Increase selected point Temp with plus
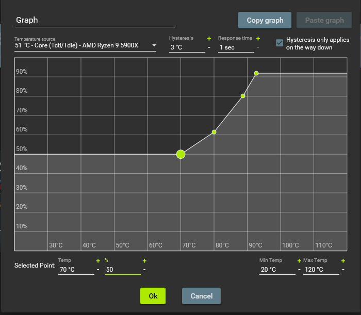The image size is (361, 315). pyautogui.click(x=98, y=261)
